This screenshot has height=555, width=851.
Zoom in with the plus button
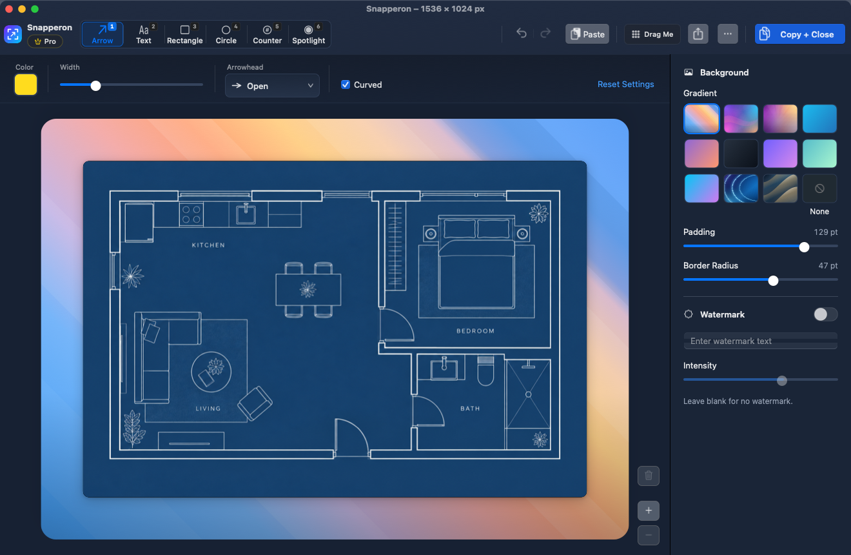(649, 510)
